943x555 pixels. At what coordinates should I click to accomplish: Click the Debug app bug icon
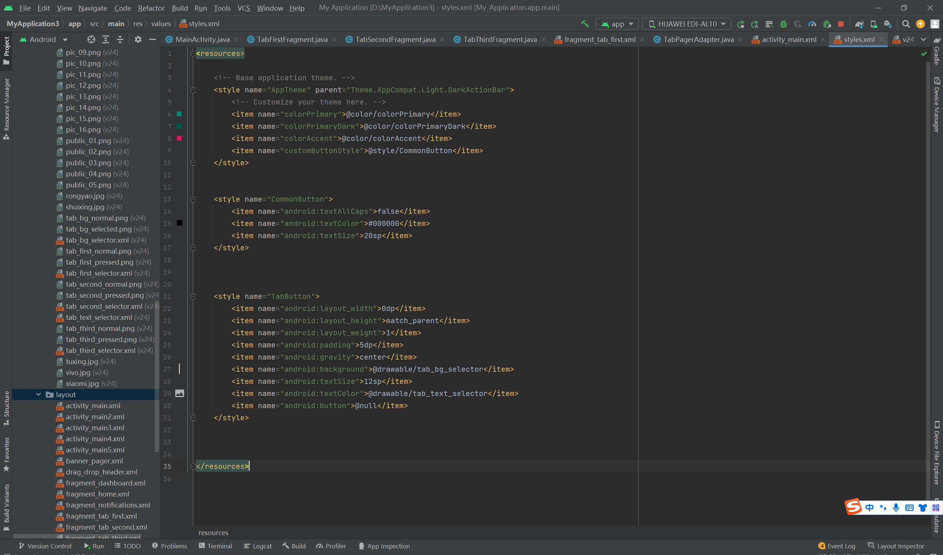click(783, 24)
